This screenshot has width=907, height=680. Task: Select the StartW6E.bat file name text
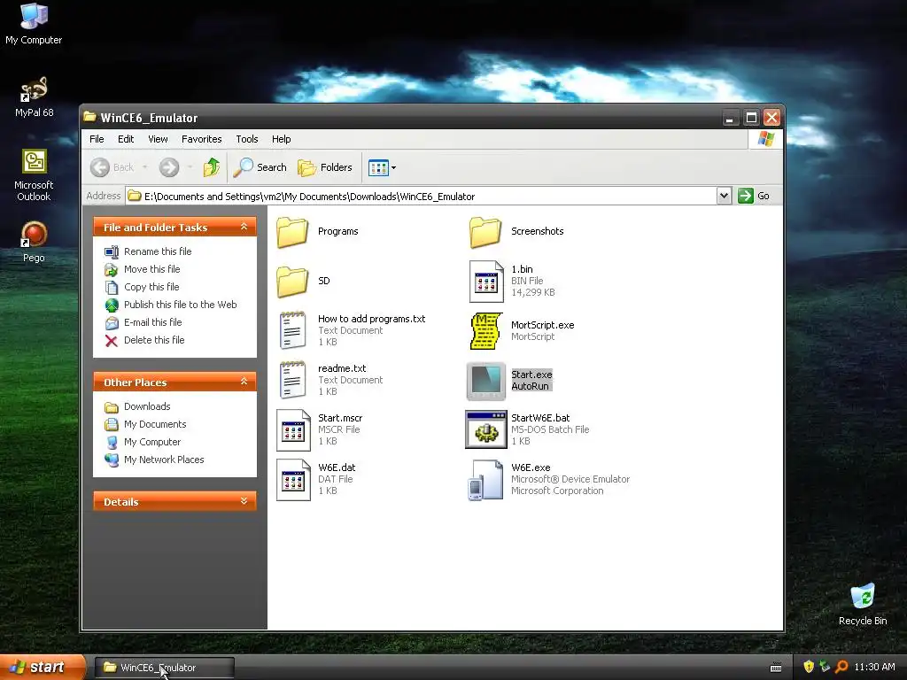(x=540, y=418)
